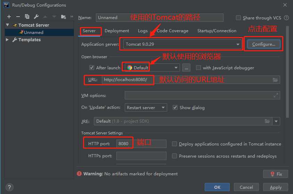Focus the HTTPs port field

coord(141,156)
